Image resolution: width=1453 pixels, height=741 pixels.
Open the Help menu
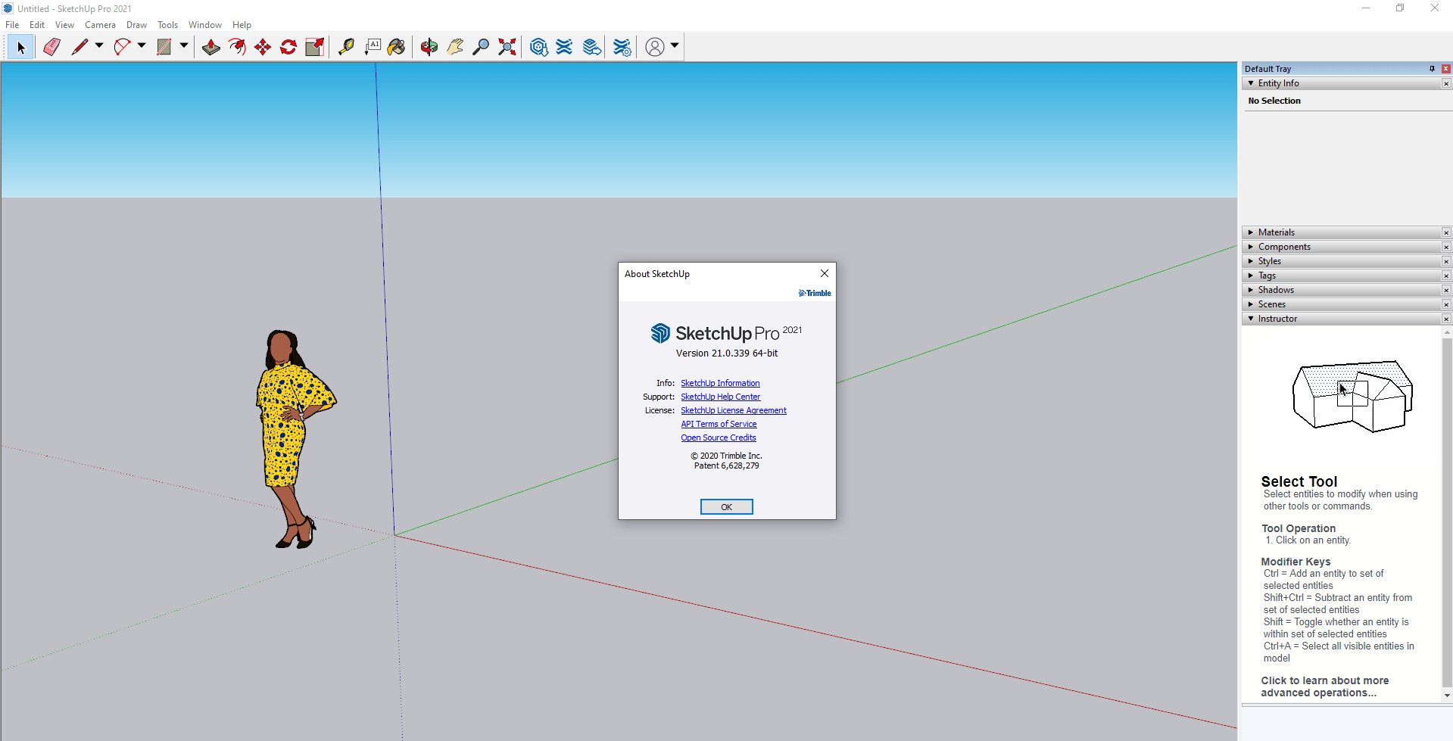pos(242,25)
